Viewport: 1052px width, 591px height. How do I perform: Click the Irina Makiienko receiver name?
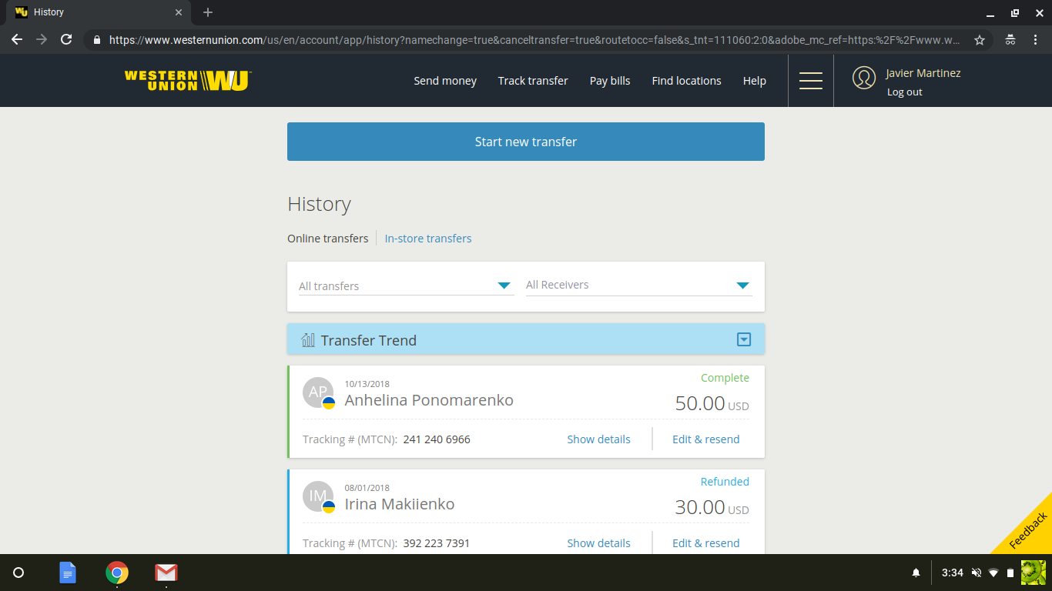pos(400,504)
